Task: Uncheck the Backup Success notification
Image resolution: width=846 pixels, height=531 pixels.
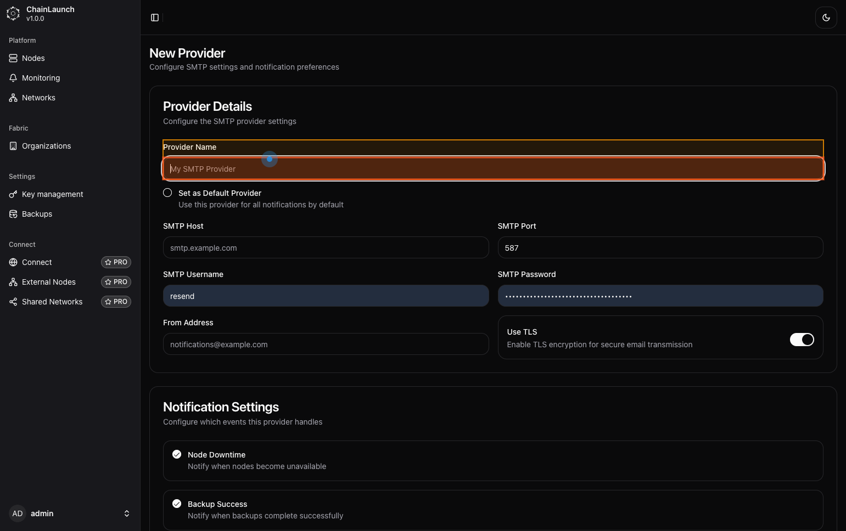Action: click(x=177, y=504)
